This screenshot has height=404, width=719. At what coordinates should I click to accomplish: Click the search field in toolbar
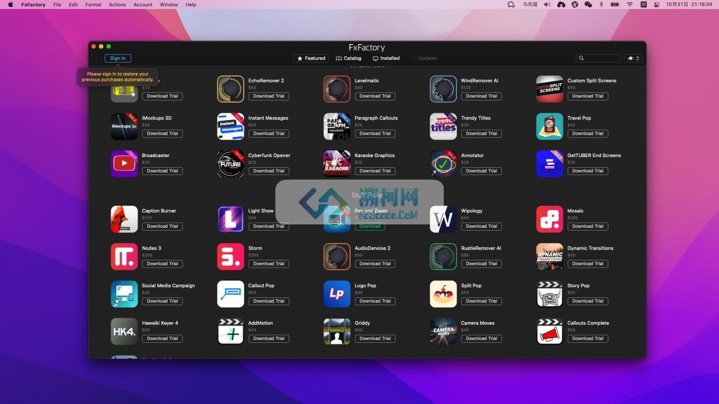[x=598, y=58]
